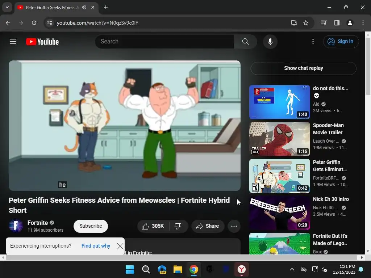
Task: Open the red Y app on taskbar
Action: pos(242,269)
